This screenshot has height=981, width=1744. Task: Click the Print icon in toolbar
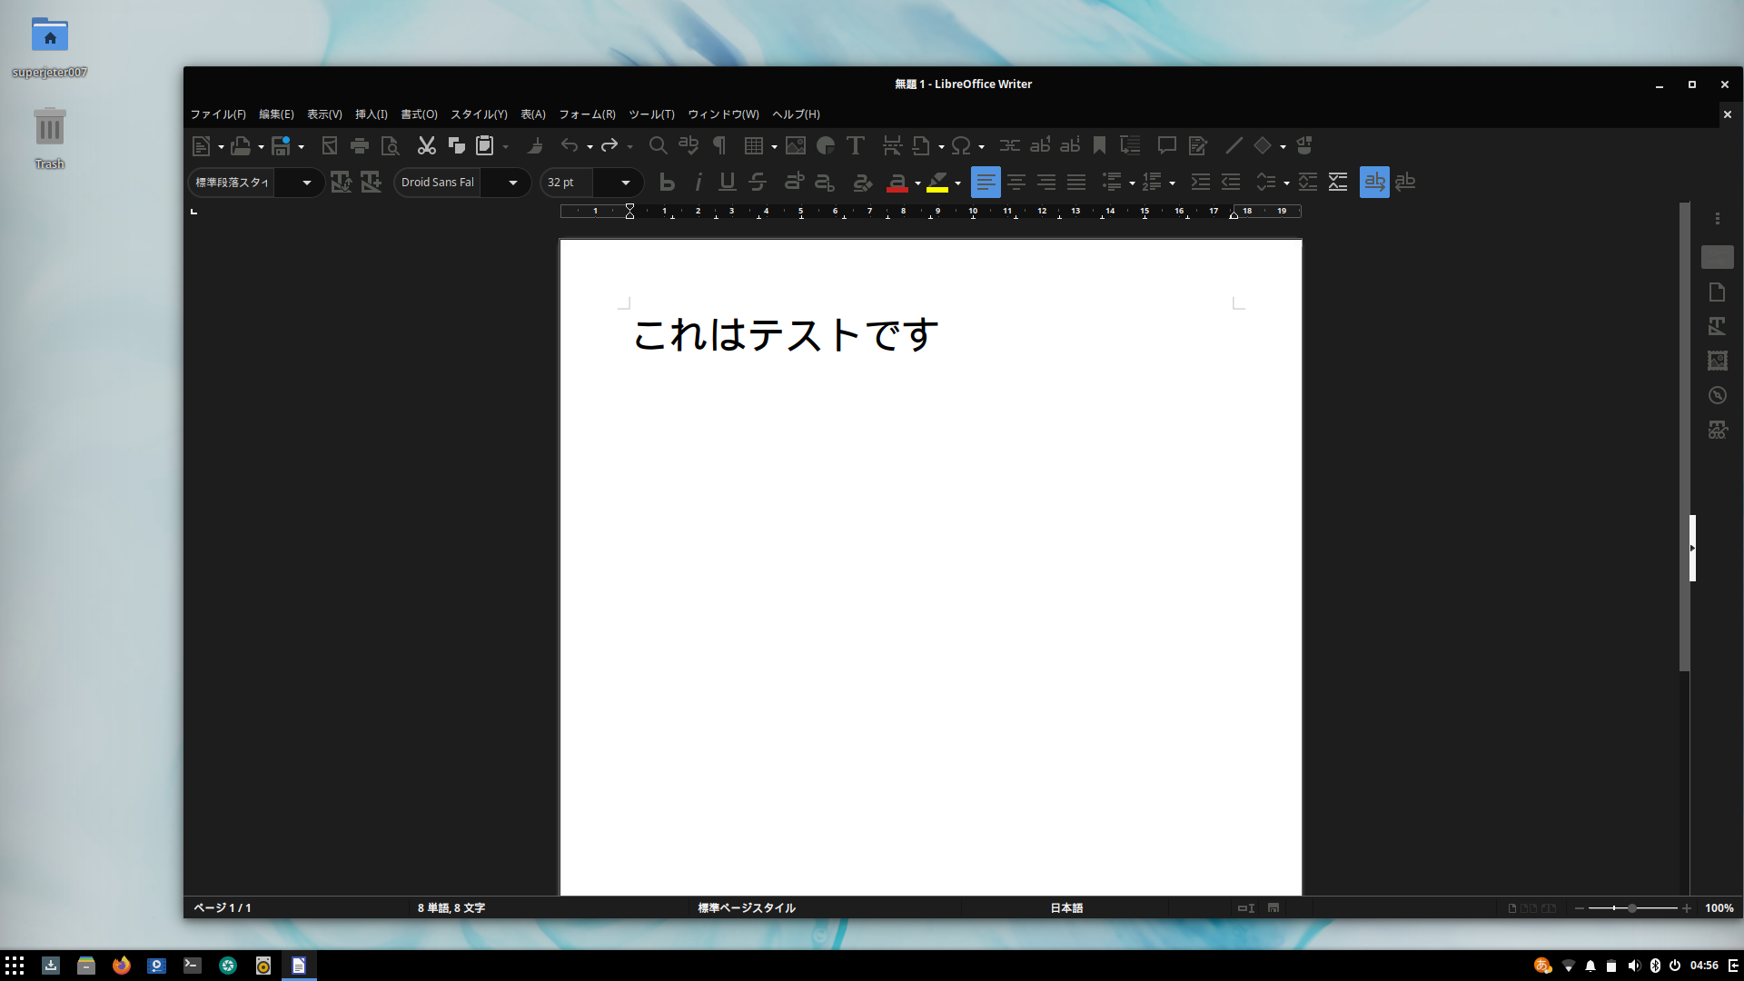(360, 145)
